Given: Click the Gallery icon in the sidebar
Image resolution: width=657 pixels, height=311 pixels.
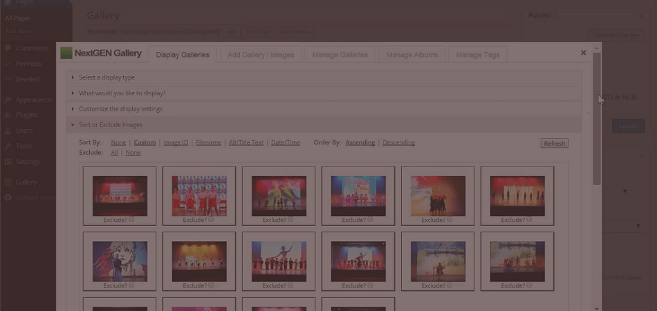Looking at the screenshot, I should coord(7,182).
